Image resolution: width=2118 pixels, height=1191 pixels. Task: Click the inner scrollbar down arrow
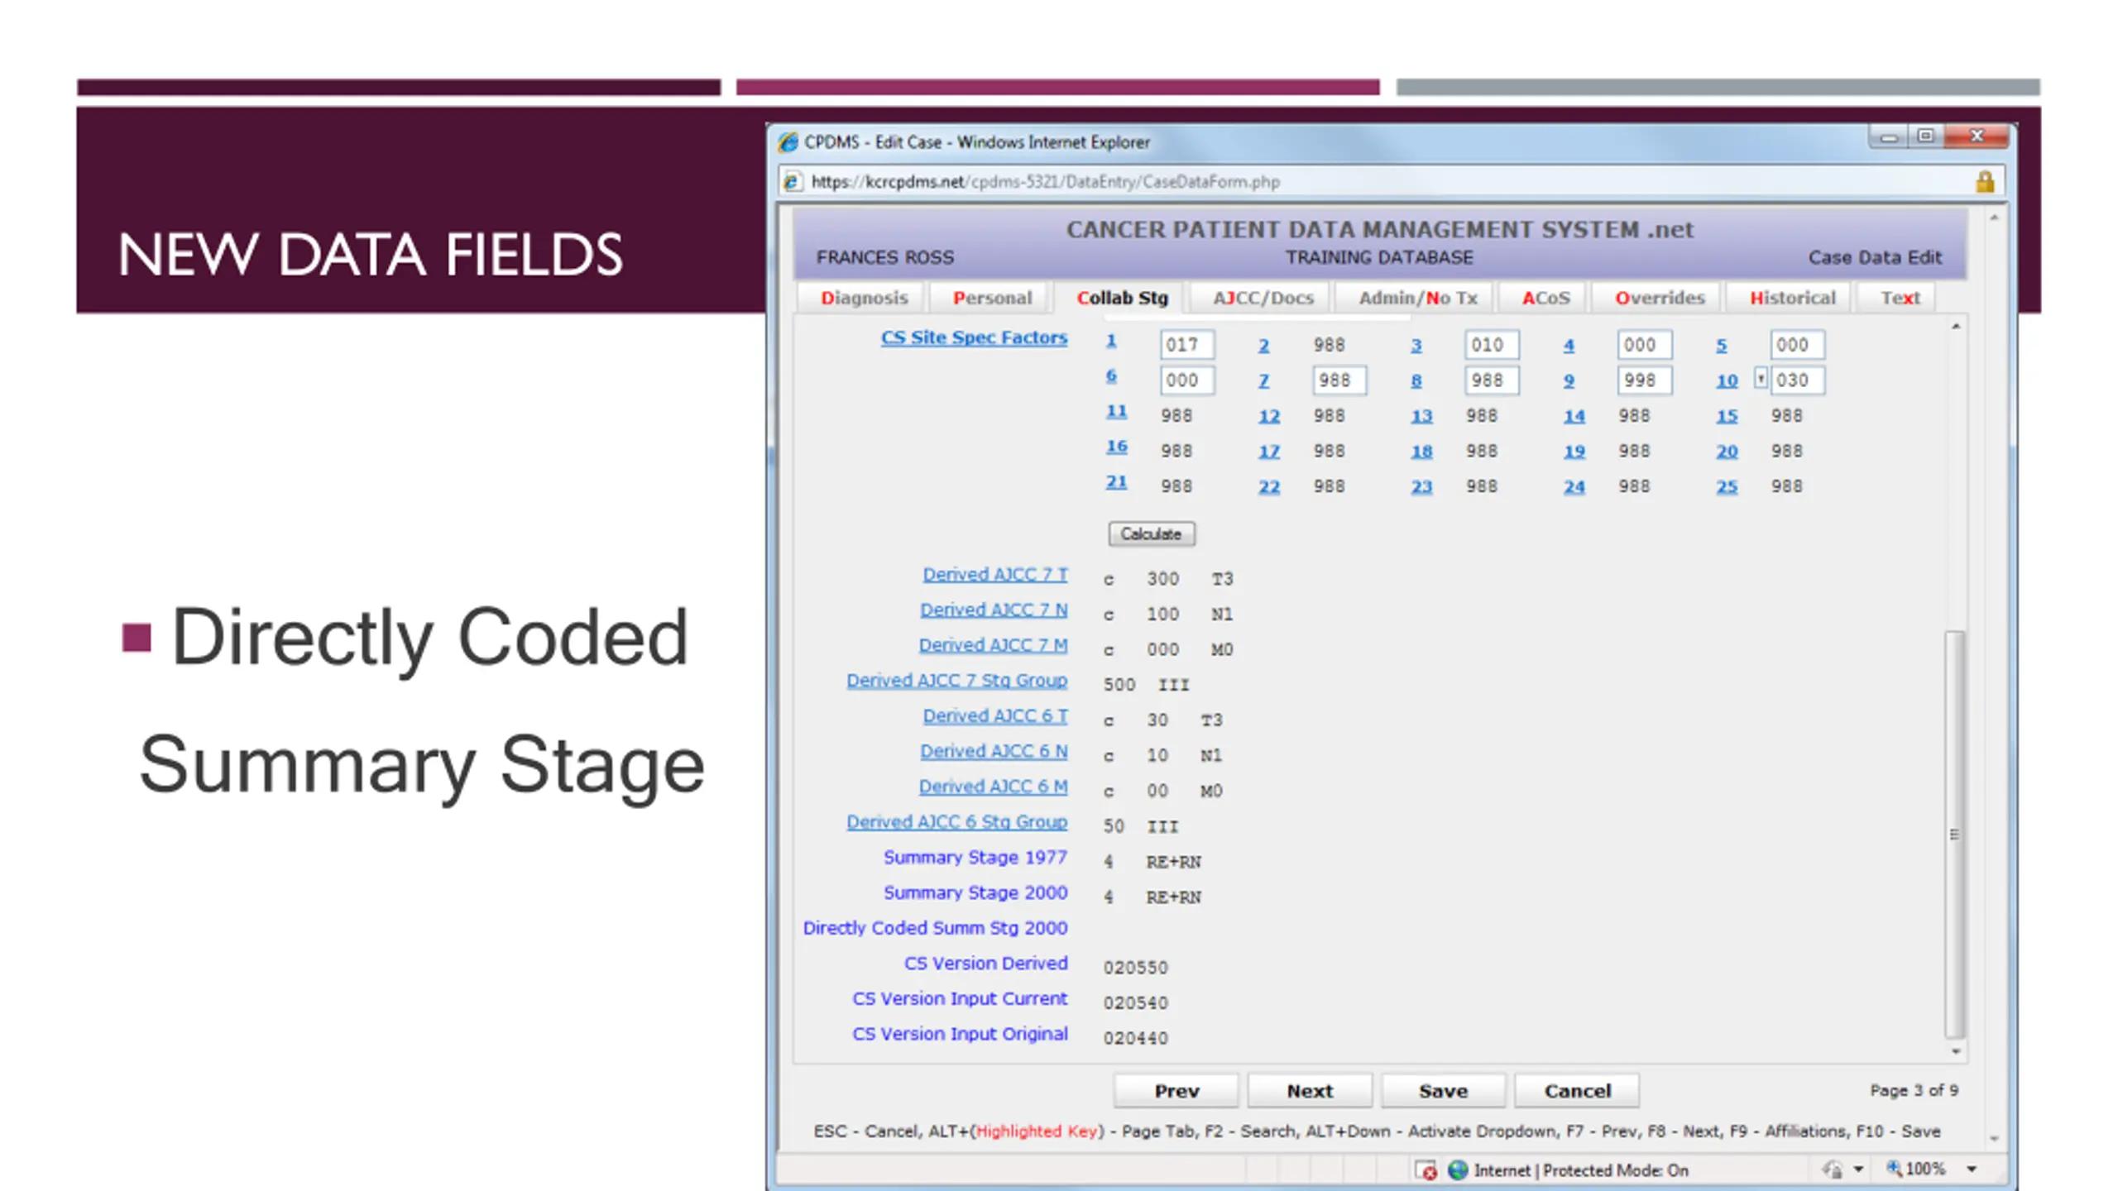pos(1956,1051)
